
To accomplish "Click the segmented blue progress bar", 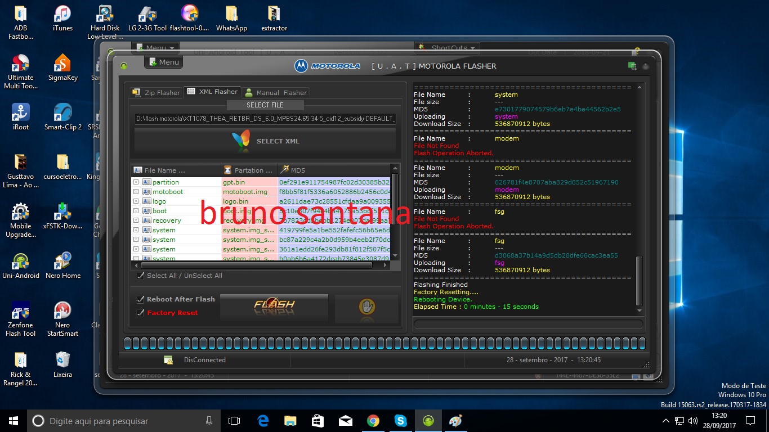I will (x=384, y=344).
